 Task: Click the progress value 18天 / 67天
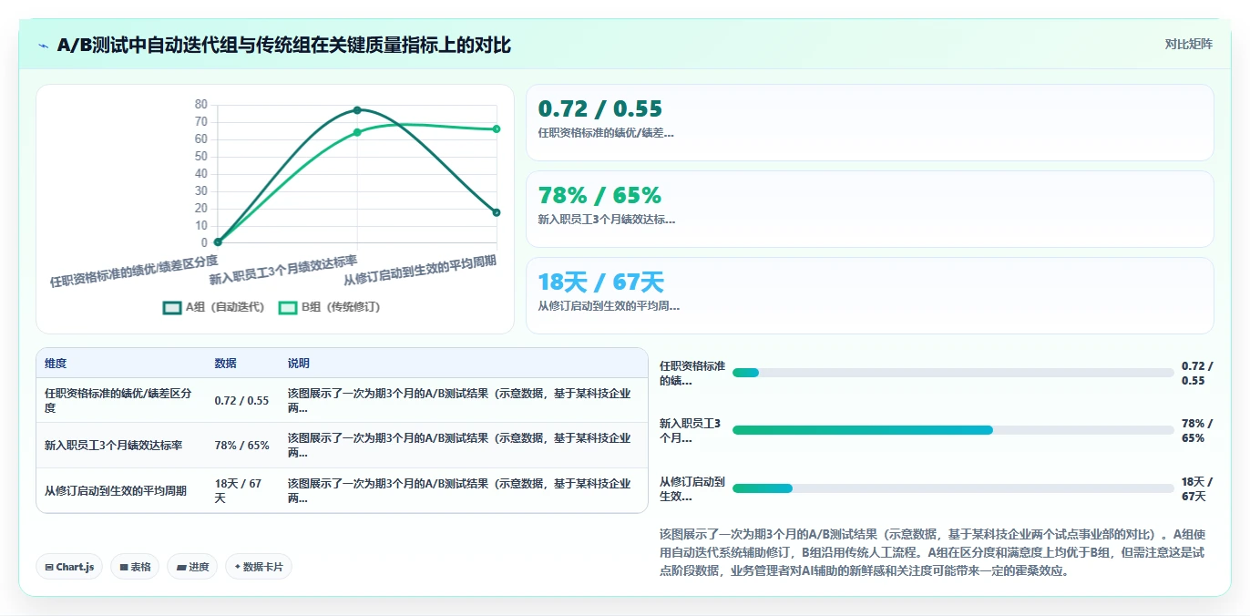coord(1197,488)
